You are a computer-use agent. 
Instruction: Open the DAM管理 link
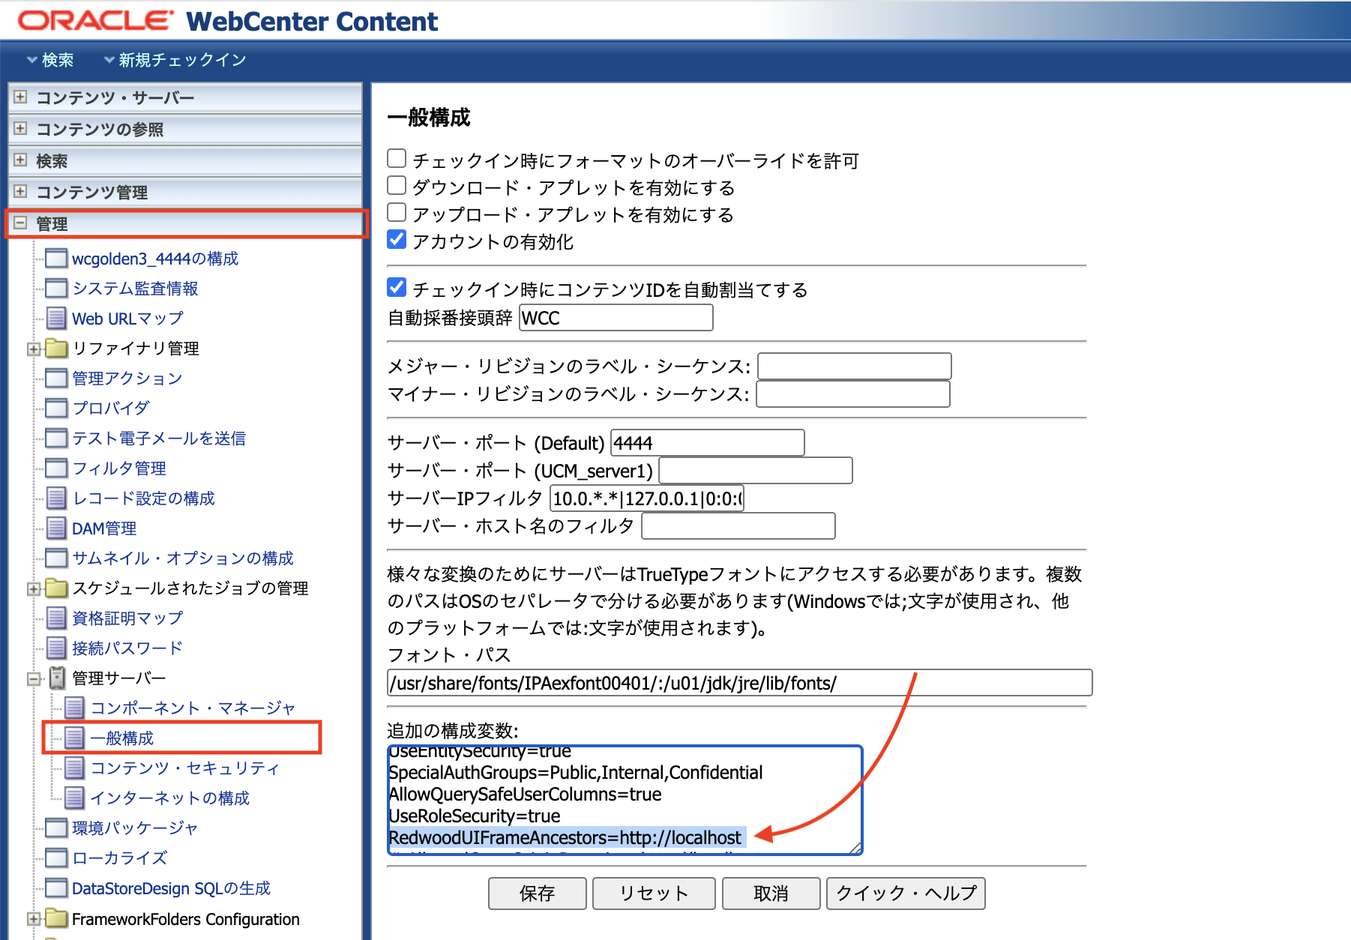(104, 528)
